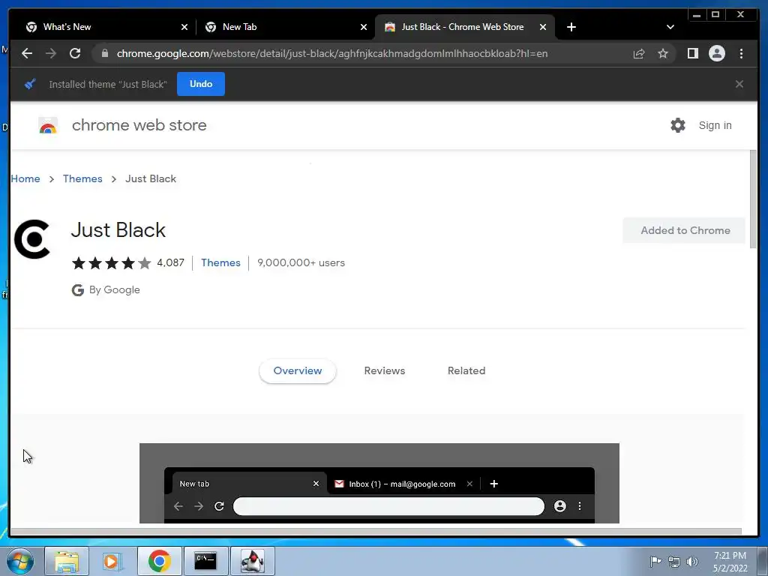The width and height of the screenshot is (768, 576).
Task: Open the 4,087 ratings count
Action: (x=170, y=262)
